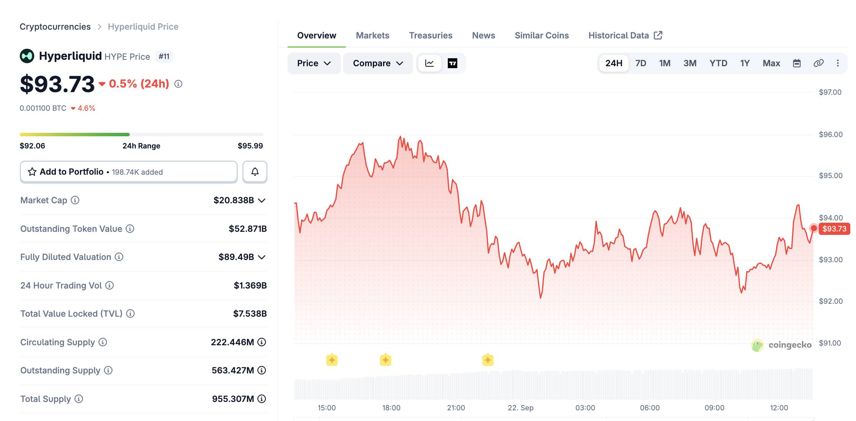The width and height of the screenshot is (856, 421).
Task: Open the Treasuries tab
Action: click(431, 35)
